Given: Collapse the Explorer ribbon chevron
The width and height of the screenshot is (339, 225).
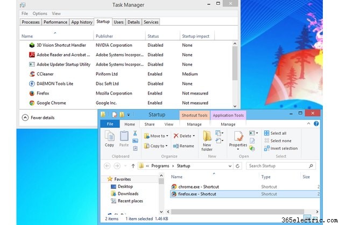Looking at the screenshot, I should point(308,124).
